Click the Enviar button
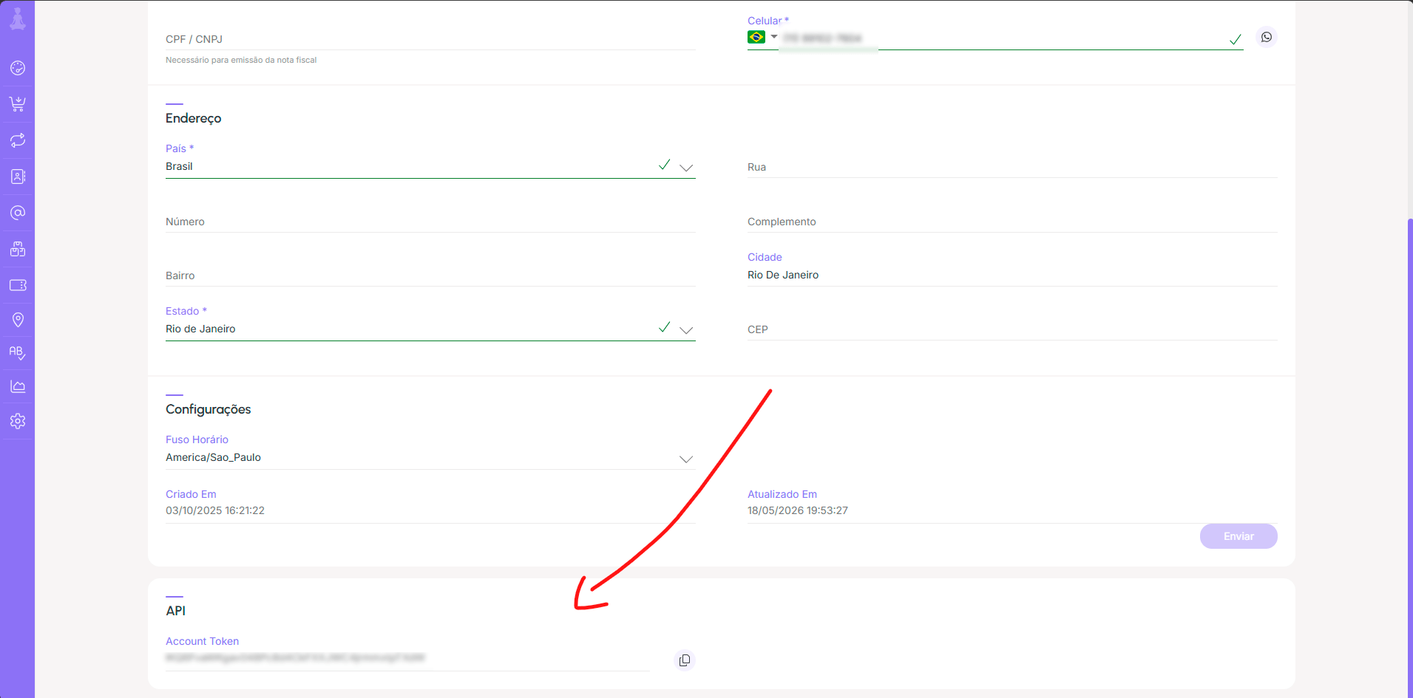Image resolution: width=1413 pixels, height=698 pixels. (x=1239, y=536)
